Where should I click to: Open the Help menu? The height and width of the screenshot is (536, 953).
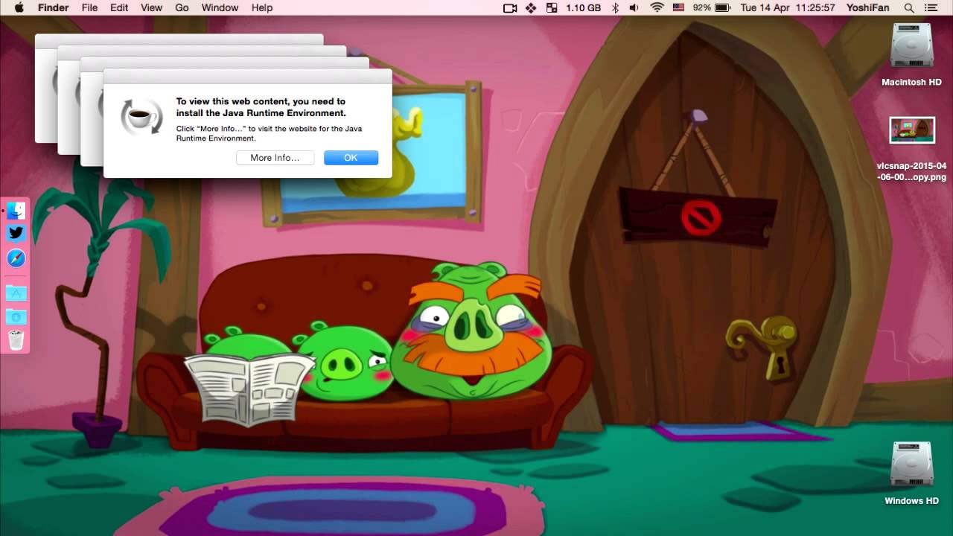(x=262, y=7)
